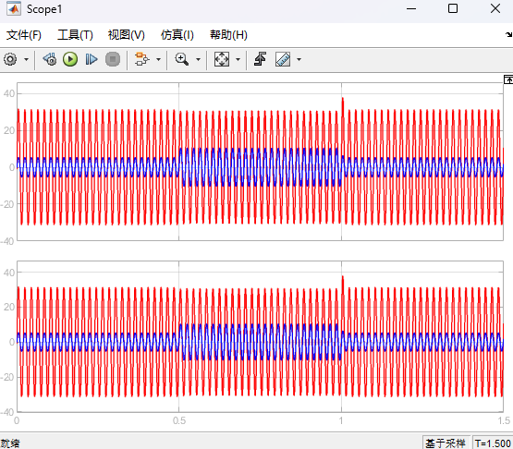This screenshot has width=513, height=449.
Task: Open the zoom options dropdown arrow
Action: [x=198, y=59]
